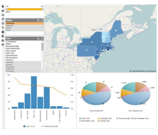Select West in the Region list

(x=25, y=30)
